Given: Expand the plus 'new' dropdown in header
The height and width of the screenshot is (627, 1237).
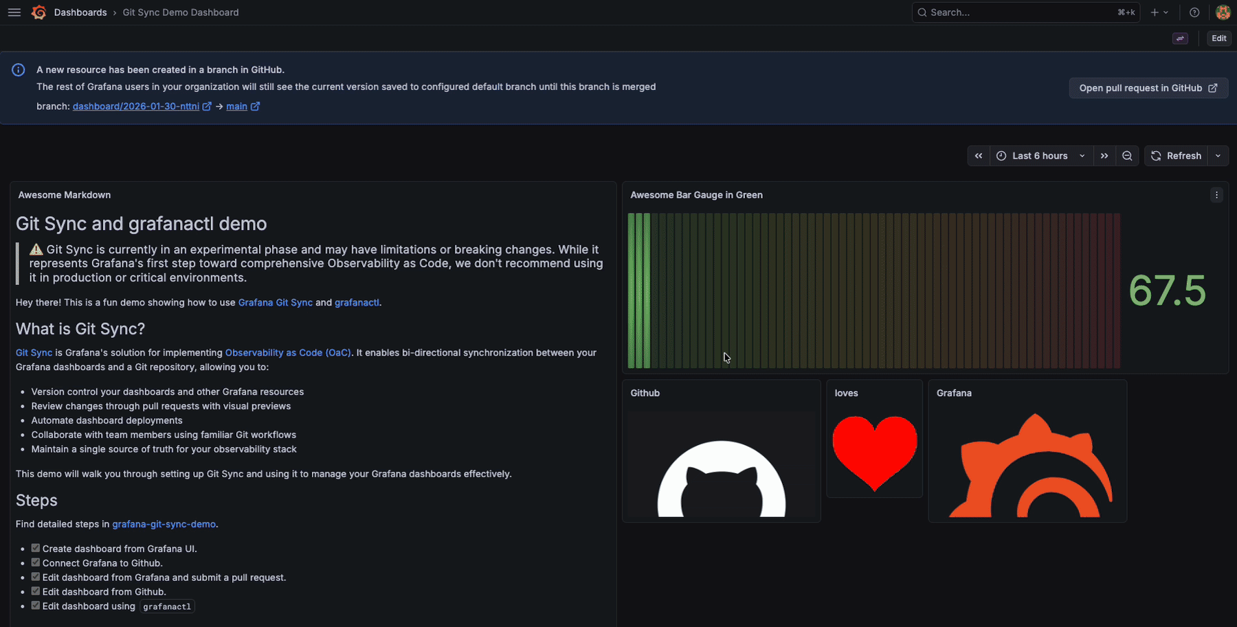Looking at the screenshot, I should [x=1159, y=12].
